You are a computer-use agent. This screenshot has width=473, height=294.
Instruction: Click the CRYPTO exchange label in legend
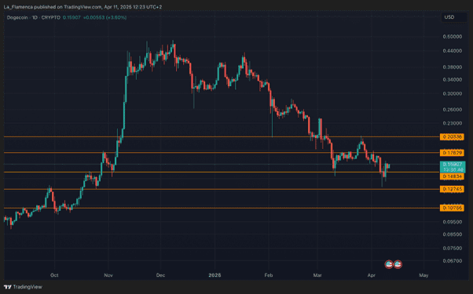(50, 17)
